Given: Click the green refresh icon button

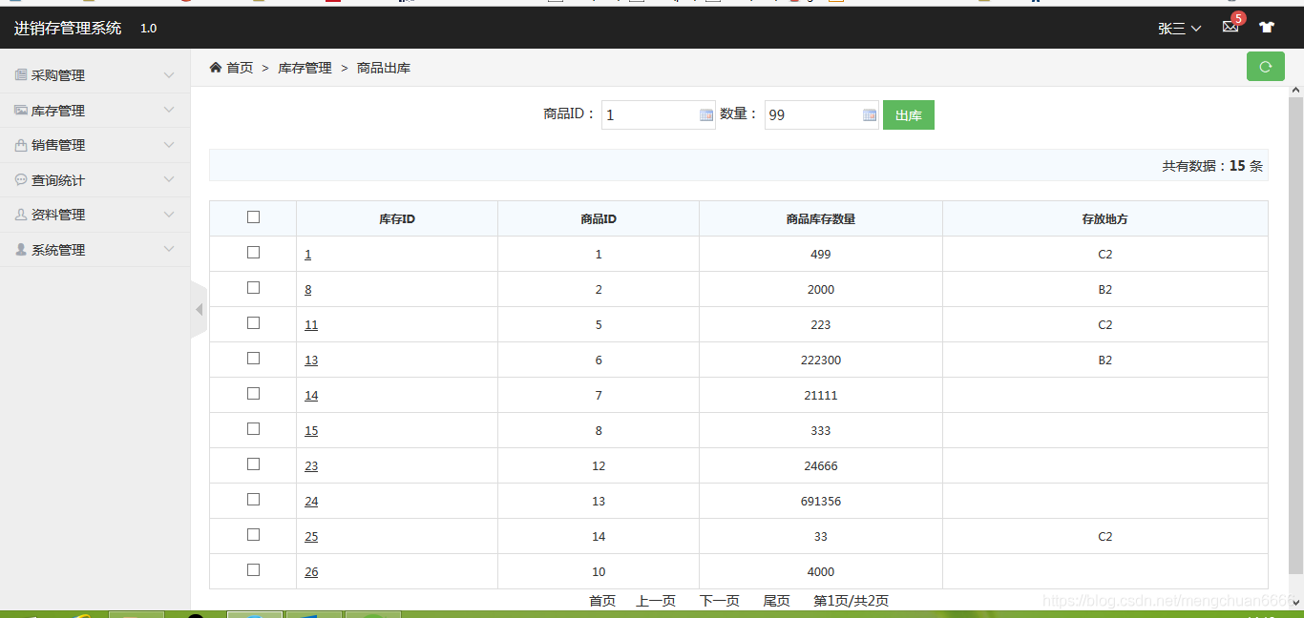Looking at the screenshot, I should point(1265,67).
